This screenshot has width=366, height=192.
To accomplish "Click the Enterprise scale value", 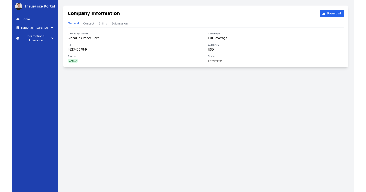I will pyautogui.click(x=215, y=61).
